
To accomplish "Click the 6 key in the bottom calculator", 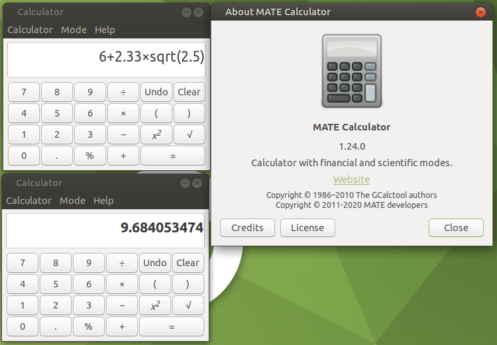I will tap(89, 284).
